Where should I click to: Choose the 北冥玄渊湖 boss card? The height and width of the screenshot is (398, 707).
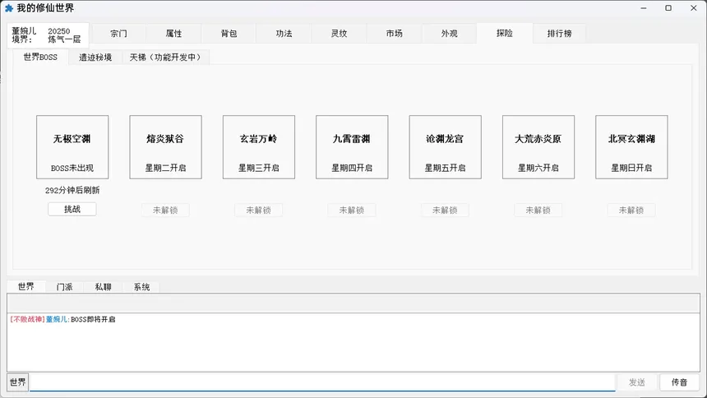(x=631, y=147)
